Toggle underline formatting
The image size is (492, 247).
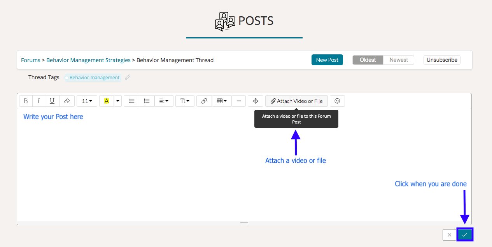pyautogui.click(x=52, y=101)
